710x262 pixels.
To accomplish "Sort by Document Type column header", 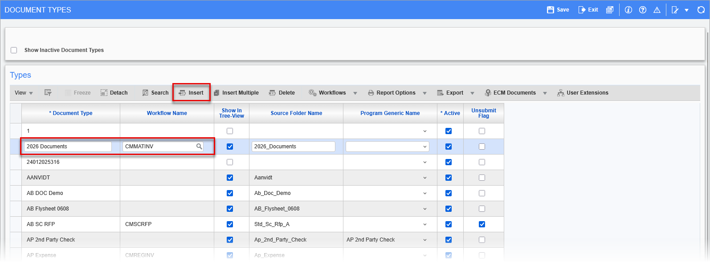I will click(71, 113).
